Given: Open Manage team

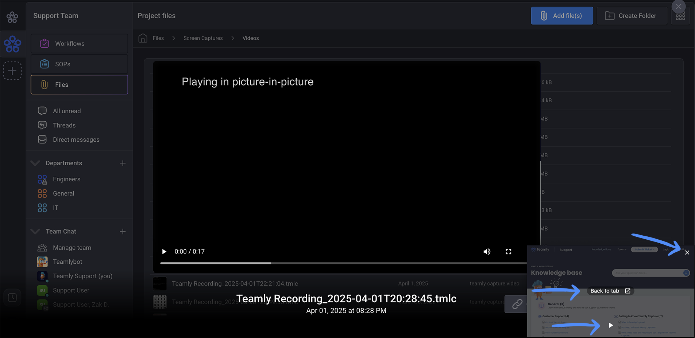Looking at the screenshot, I should 72,248.
